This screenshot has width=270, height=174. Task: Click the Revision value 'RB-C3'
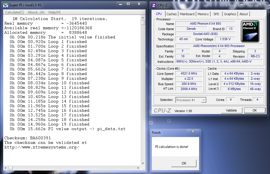pyautogui.click(x=255, y=56)
